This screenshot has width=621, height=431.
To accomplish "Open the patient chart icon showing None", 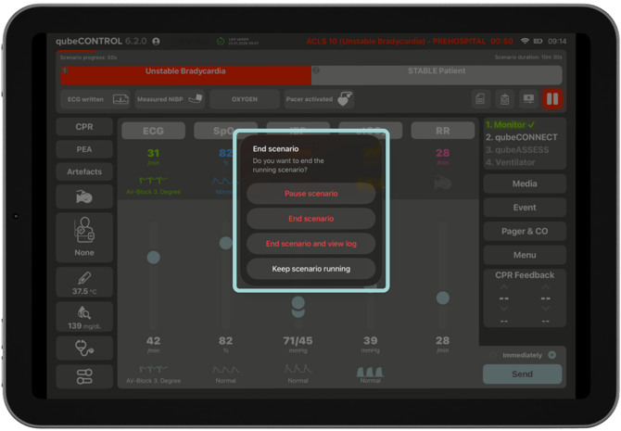I will pyautogui.click(x=84, y=237).
